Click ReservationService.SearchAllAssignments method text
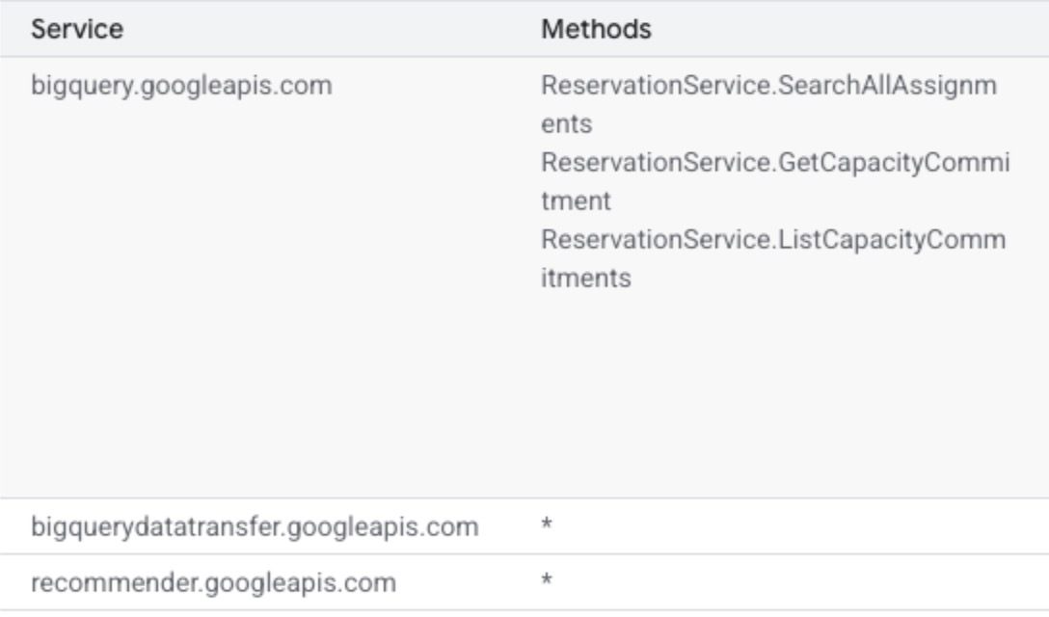This screenshot has width=1049, height=617. (x=768, y=104)
